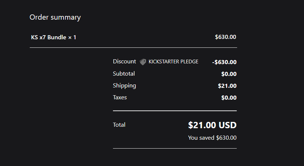This screenshot has height=166, width=304.
Task: Select the $21.00 USD total amount
Action: pyautogui.click(x=212, y=125)
